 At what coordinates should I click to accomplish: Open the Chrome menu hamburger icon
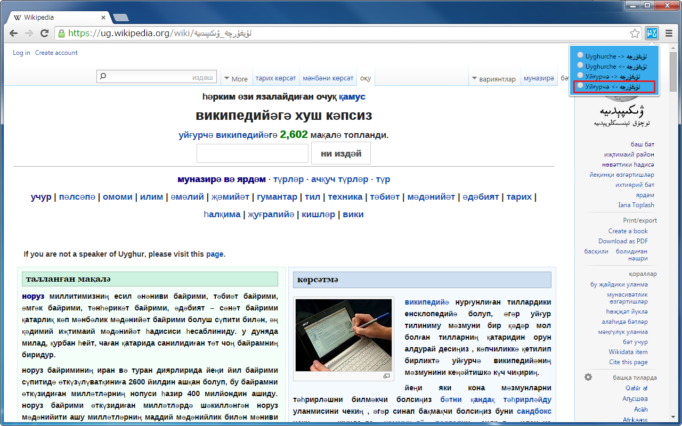click(668, 32)
